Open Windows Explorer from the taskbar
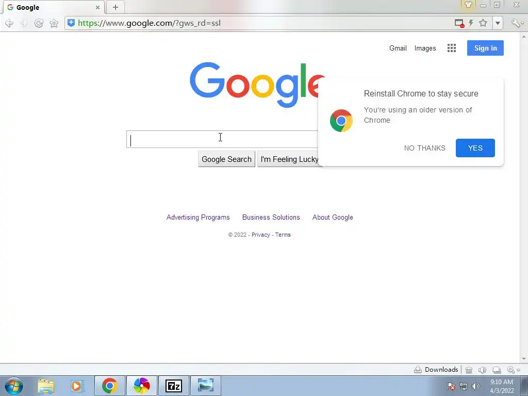 click(x=46, y=386)
